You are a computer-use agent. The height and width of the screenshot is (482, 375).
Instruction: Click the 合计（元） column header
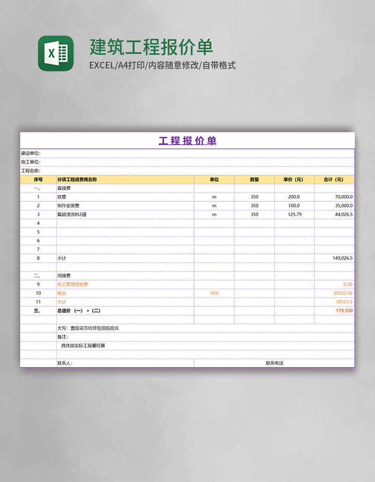pos(334,179)
